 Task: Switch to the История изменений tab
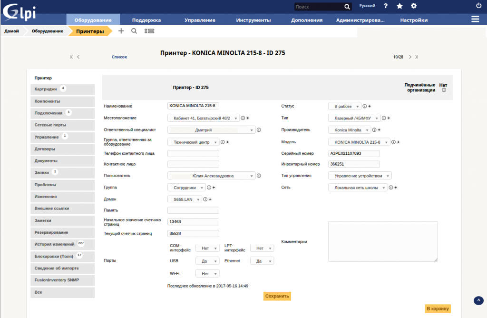click(x=63, y=244)
